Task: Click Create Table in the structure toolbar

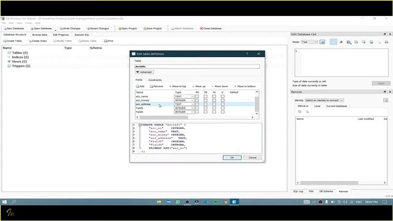Action: [12, 41]
